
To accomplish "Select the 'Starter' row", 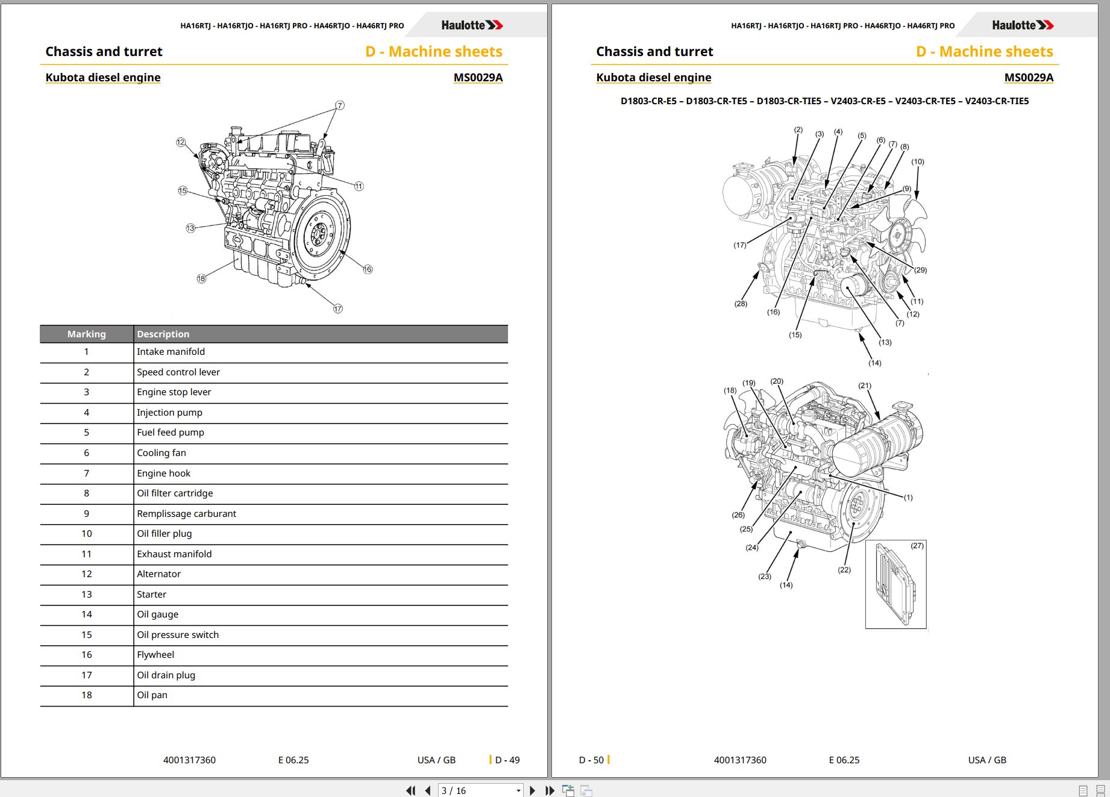I will coord(274,595).
